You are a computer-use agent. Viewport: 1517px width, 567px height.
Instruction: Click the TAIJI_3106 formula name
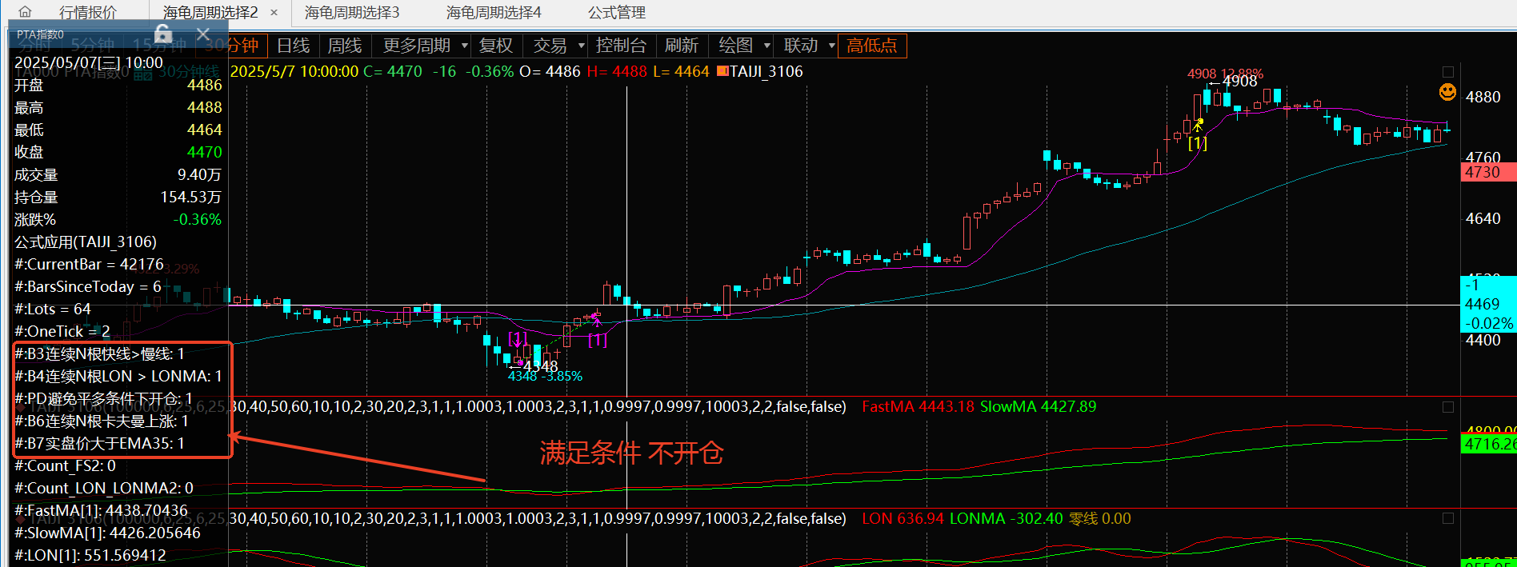[x=767, y=71]
